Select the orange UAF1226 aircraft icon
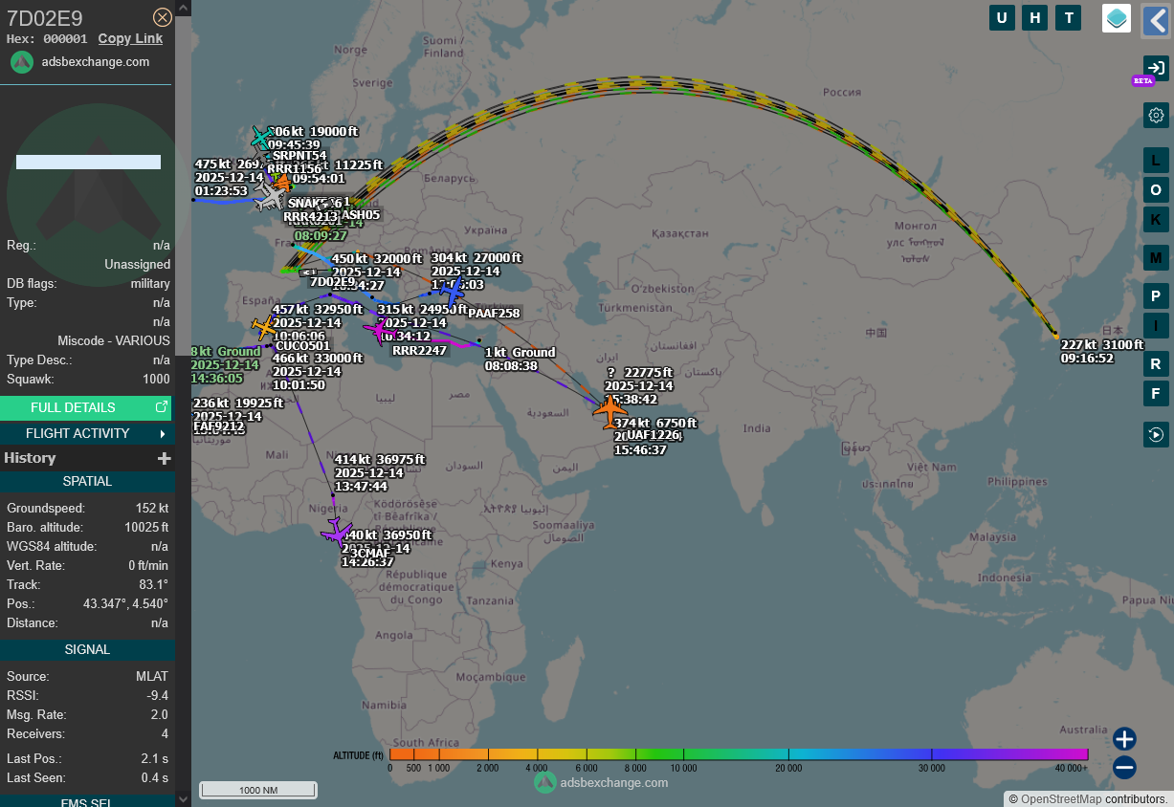 (x=609, y=410)
